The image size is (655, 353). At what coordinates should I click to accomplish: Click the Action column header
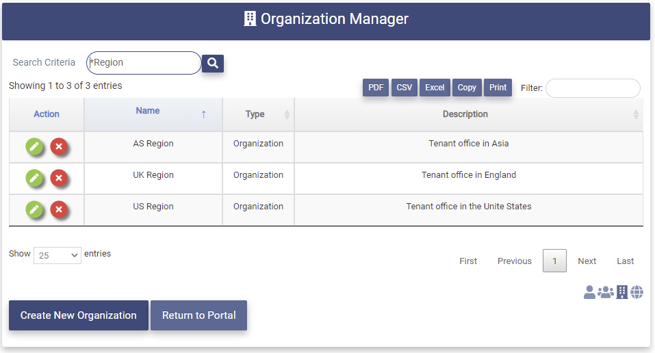[47, 114]
